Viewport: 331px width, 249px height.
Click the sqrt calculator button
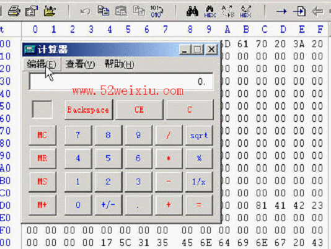click(199, 135)
